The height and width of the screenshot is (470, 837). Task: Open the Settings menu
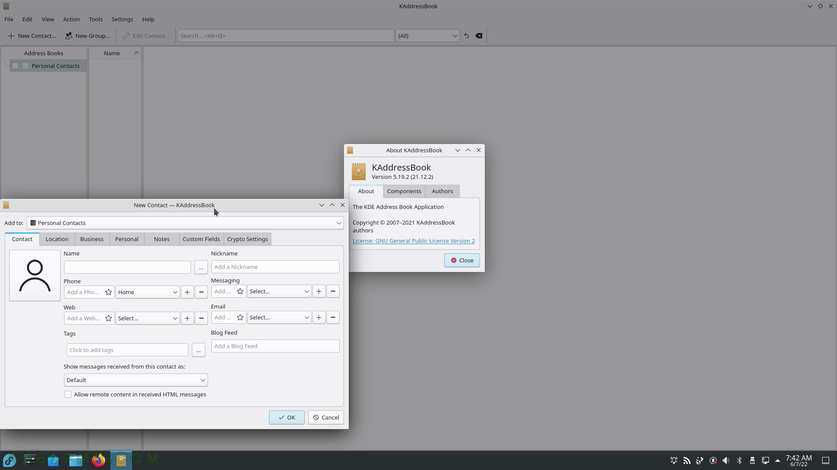(x=122, y=19)
